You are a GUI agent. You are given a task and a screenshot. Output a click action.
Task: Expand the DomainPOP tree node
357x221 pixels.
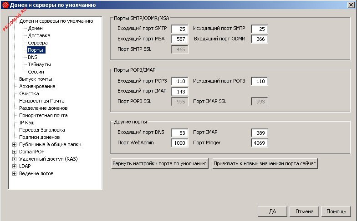[14, 152]
